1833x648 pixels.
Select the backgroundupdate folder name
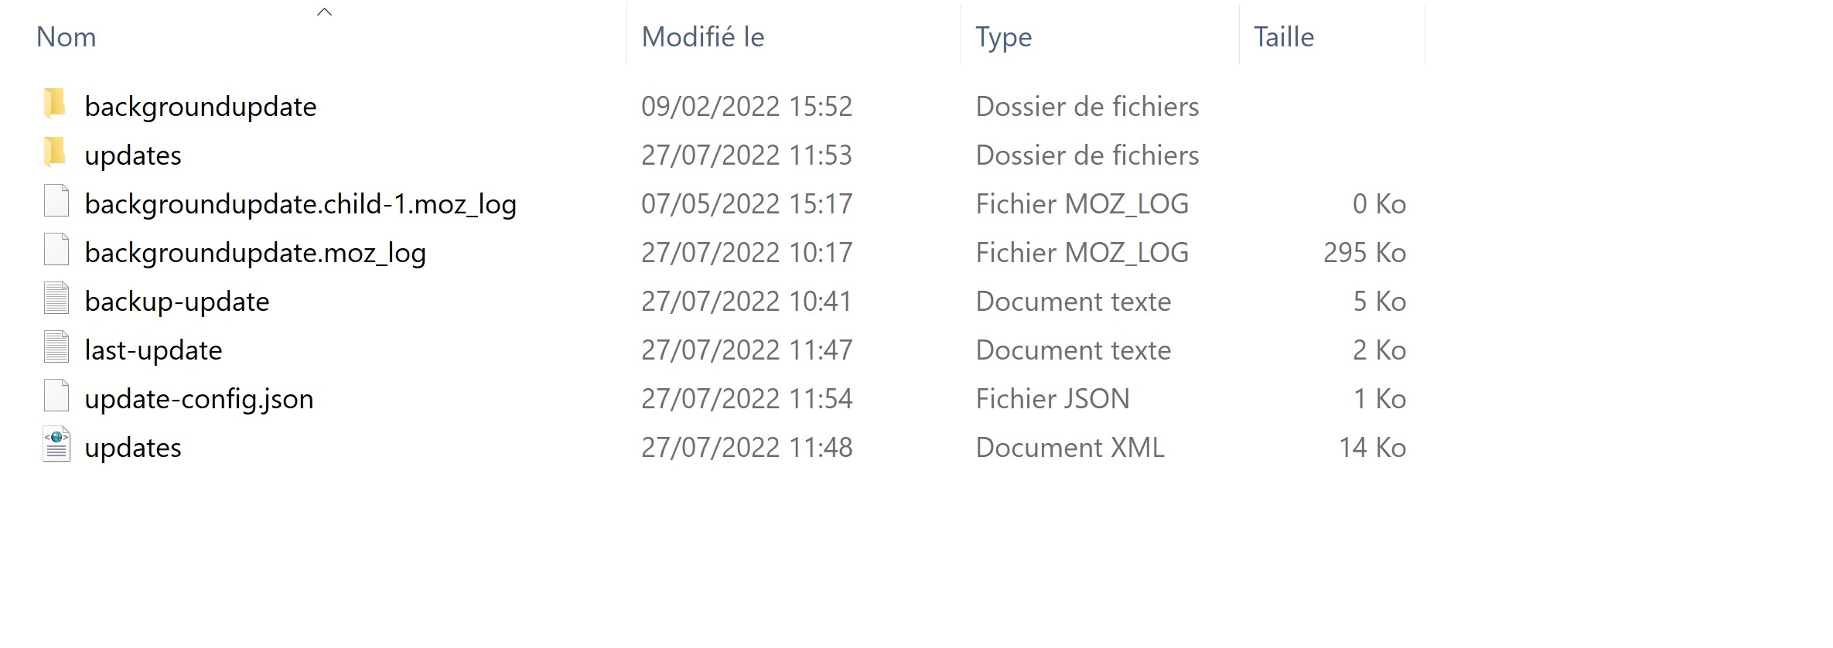coord(200,107)
